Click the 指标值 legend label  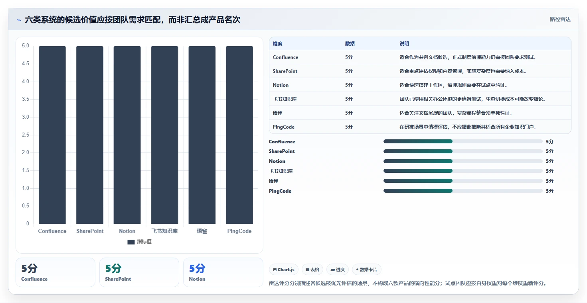tap(144, 242)
